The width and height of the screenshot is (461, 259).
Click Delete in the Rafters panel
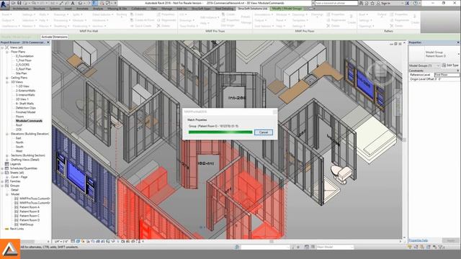[x=397, y=26]
